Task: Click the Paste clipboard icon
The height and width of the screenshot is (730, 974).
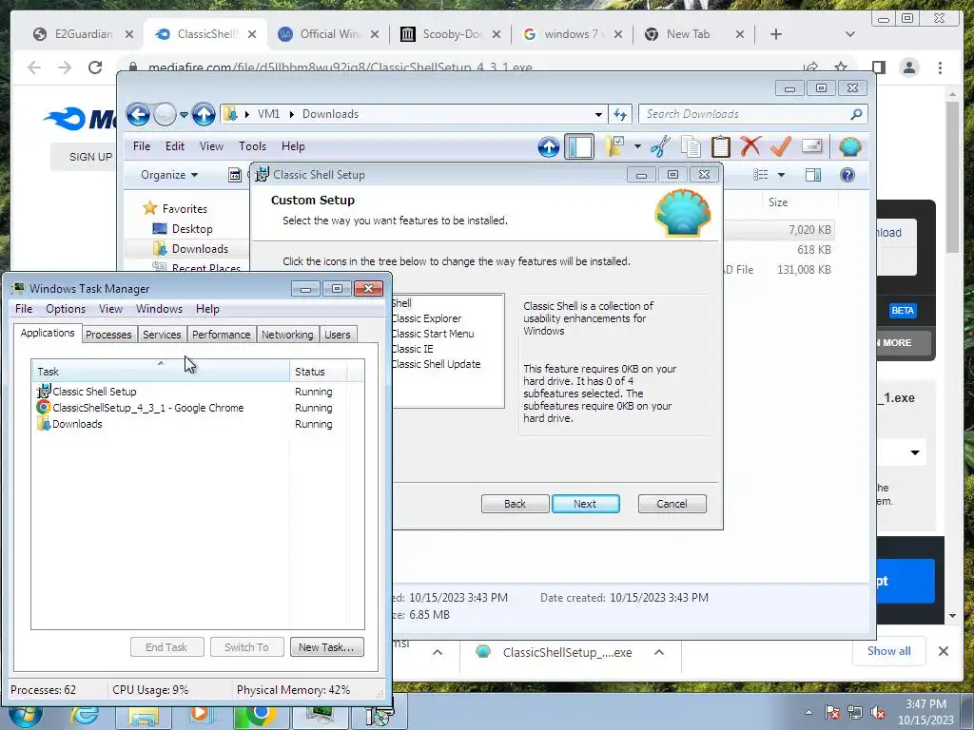Action: point(721,146)
